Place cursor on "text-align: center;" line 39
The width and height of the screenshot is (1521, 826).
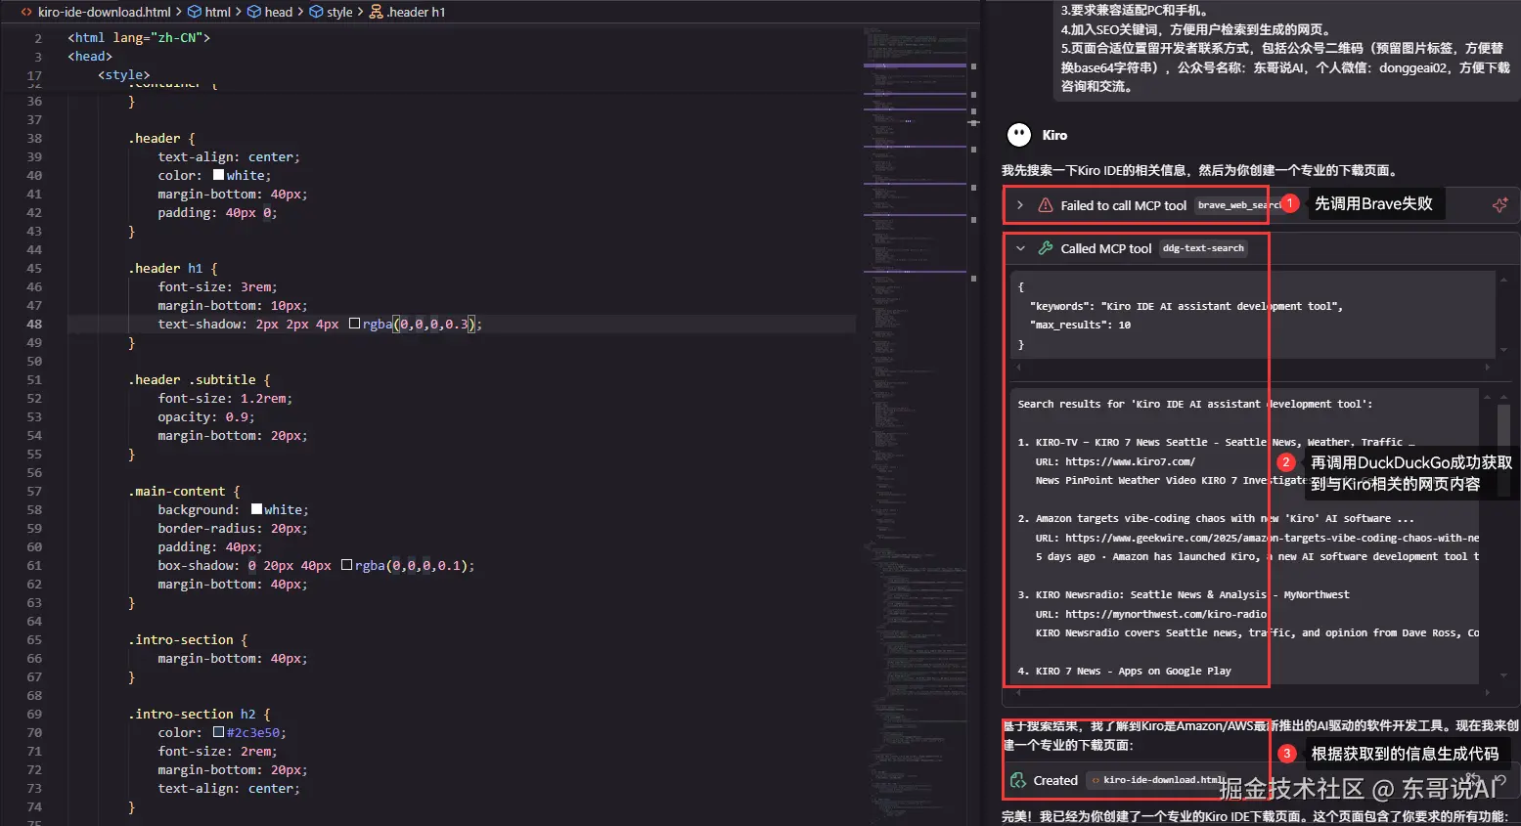click(x=229, y=156)
